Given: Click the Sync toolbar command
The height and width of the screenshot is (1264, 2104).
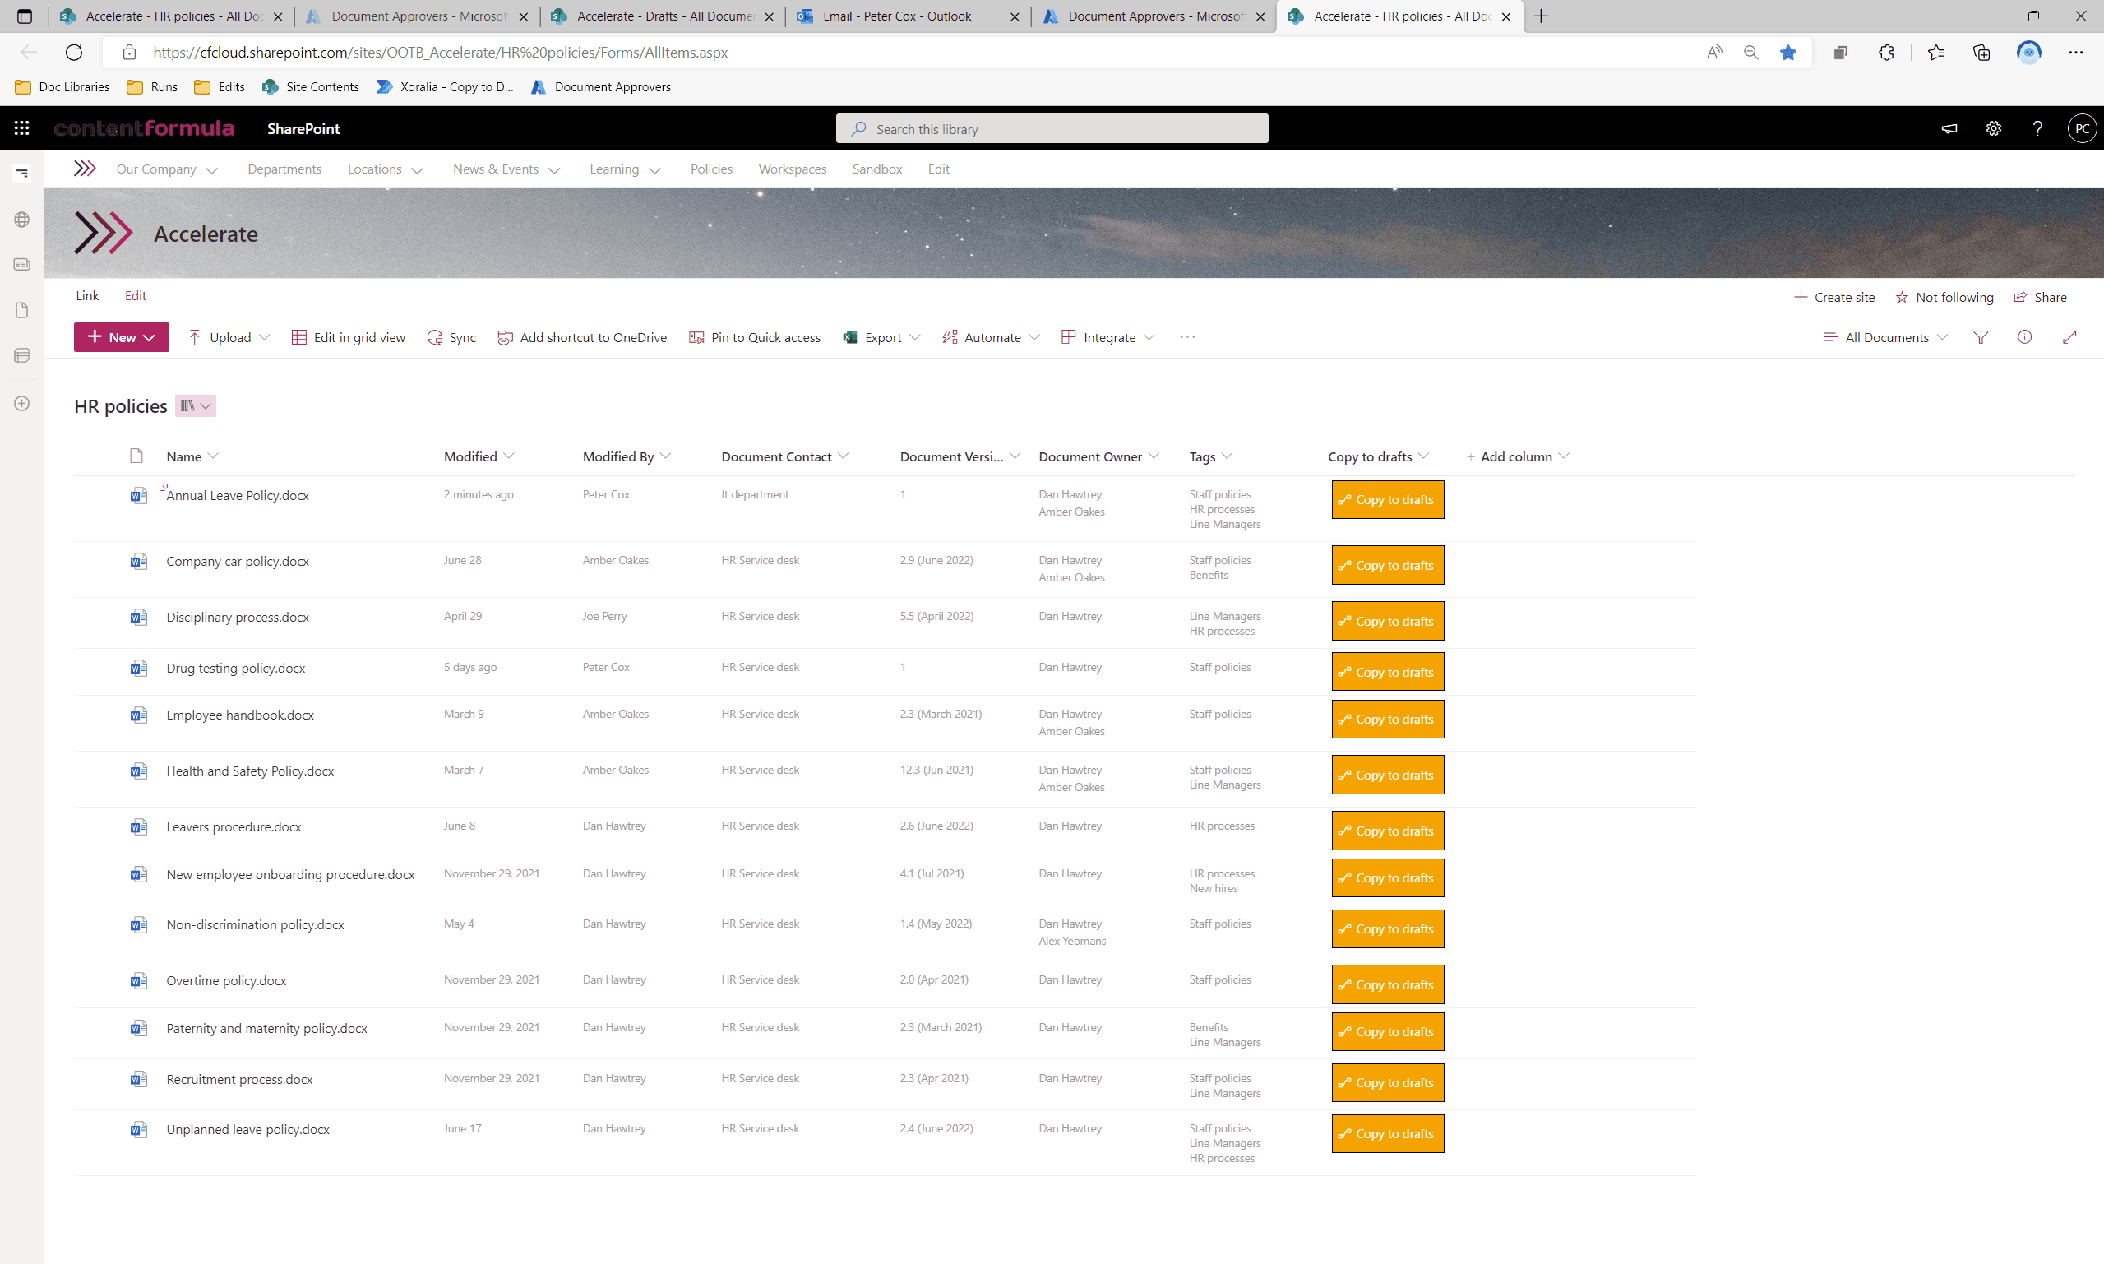Looking at the screenshot, I should coord(451,337).
